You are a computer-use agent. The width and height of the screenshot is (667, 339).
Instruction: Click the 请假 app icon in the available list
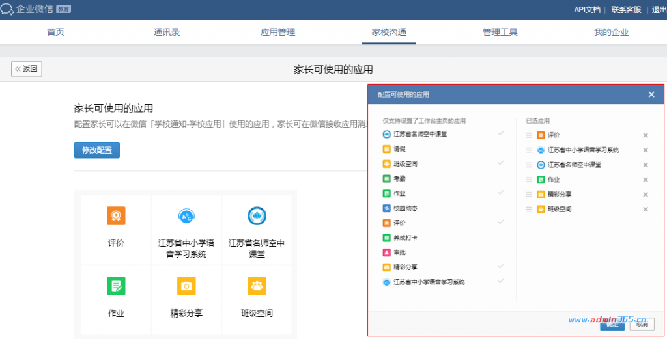click(x=386, y=149)
